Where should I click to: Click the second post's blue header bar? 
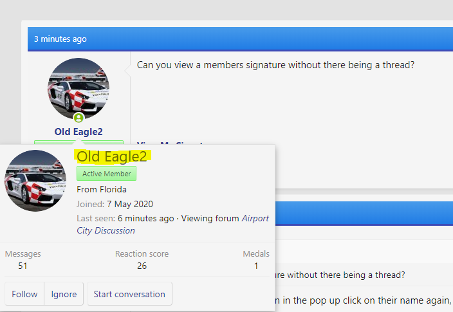364,214
